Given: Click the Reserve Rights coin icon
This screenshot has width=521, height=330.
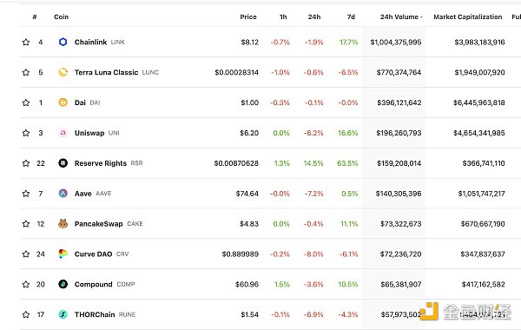Looking at the screenshot, I should 63,163.
